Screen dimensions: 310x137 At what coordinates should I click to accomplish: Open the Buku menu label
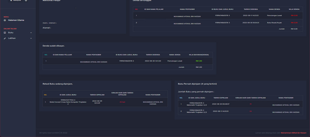pos(11,33)
